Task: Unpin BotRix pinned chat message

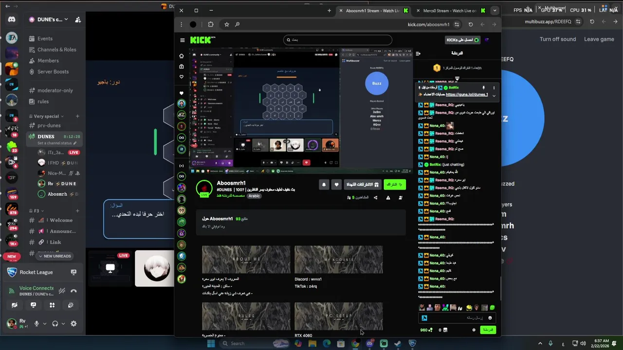Action: 483,88
